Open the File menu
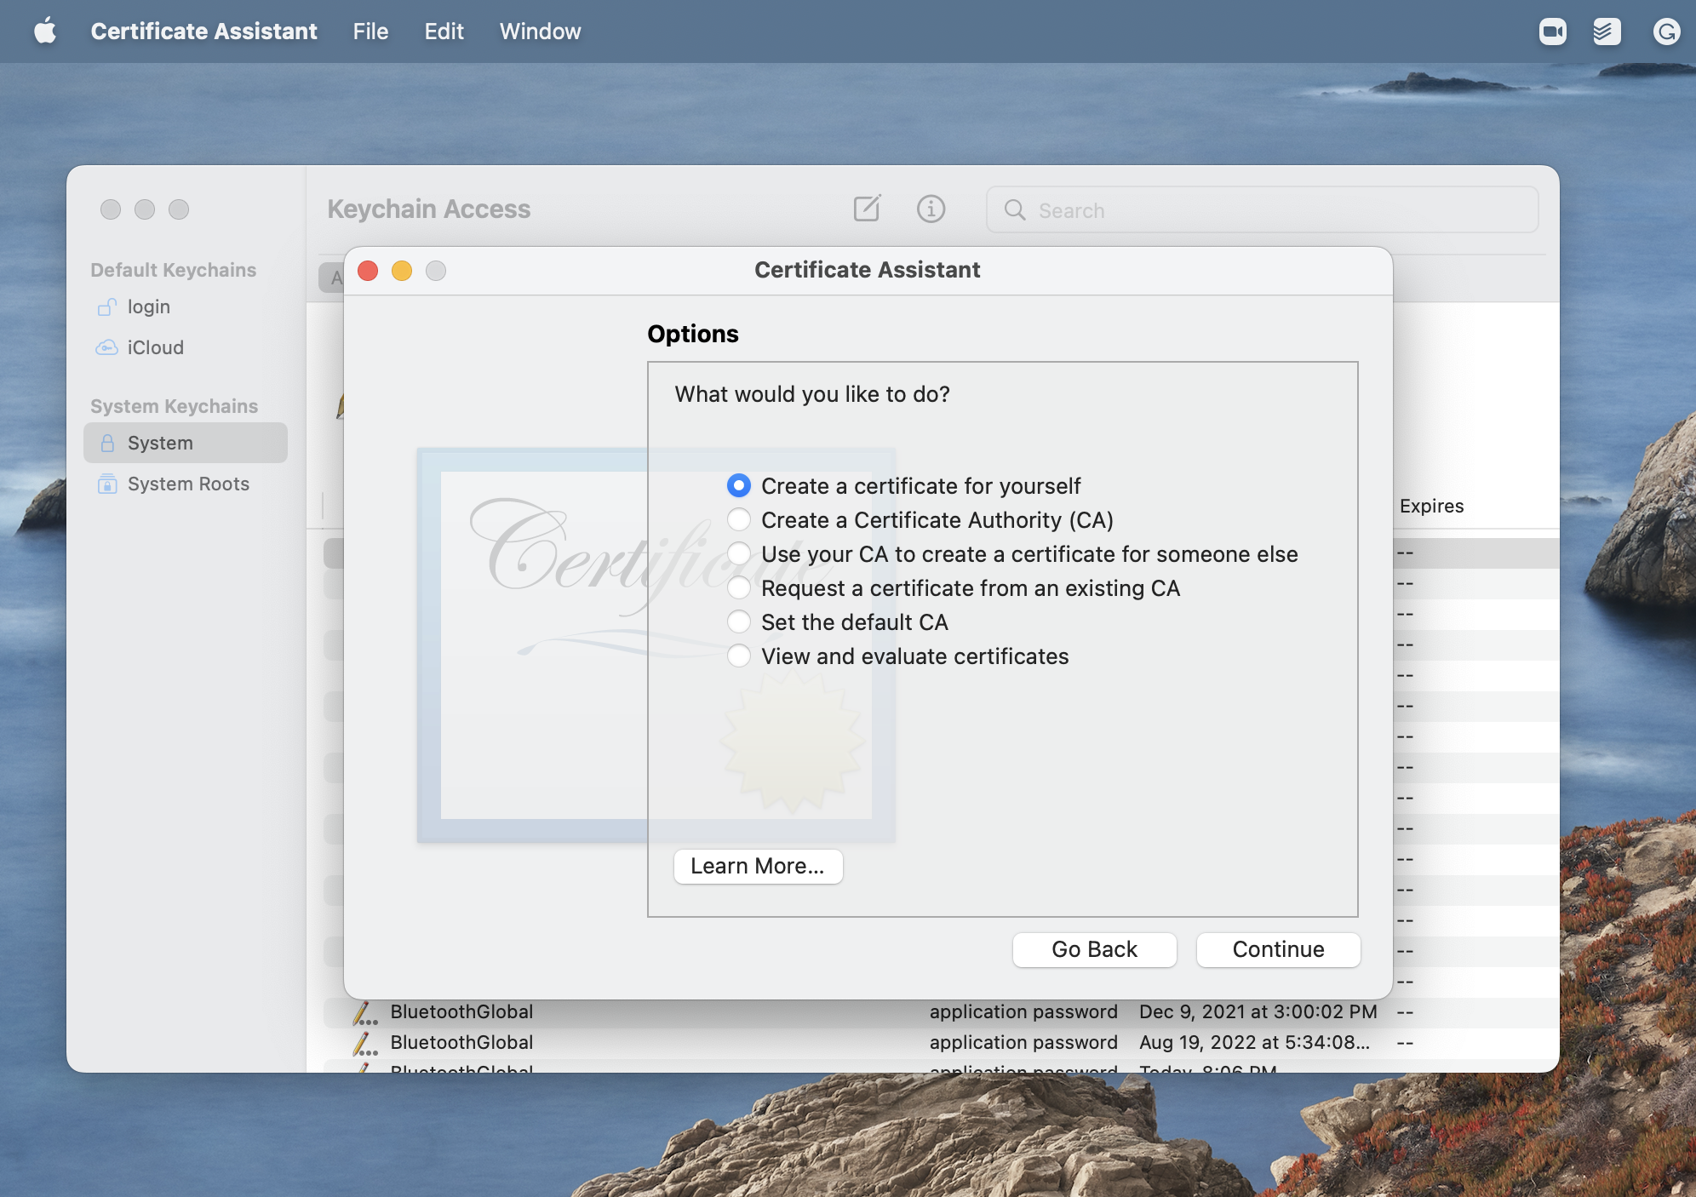Viewport: 1696px width, 1197px height. click(x=370, y=31)
